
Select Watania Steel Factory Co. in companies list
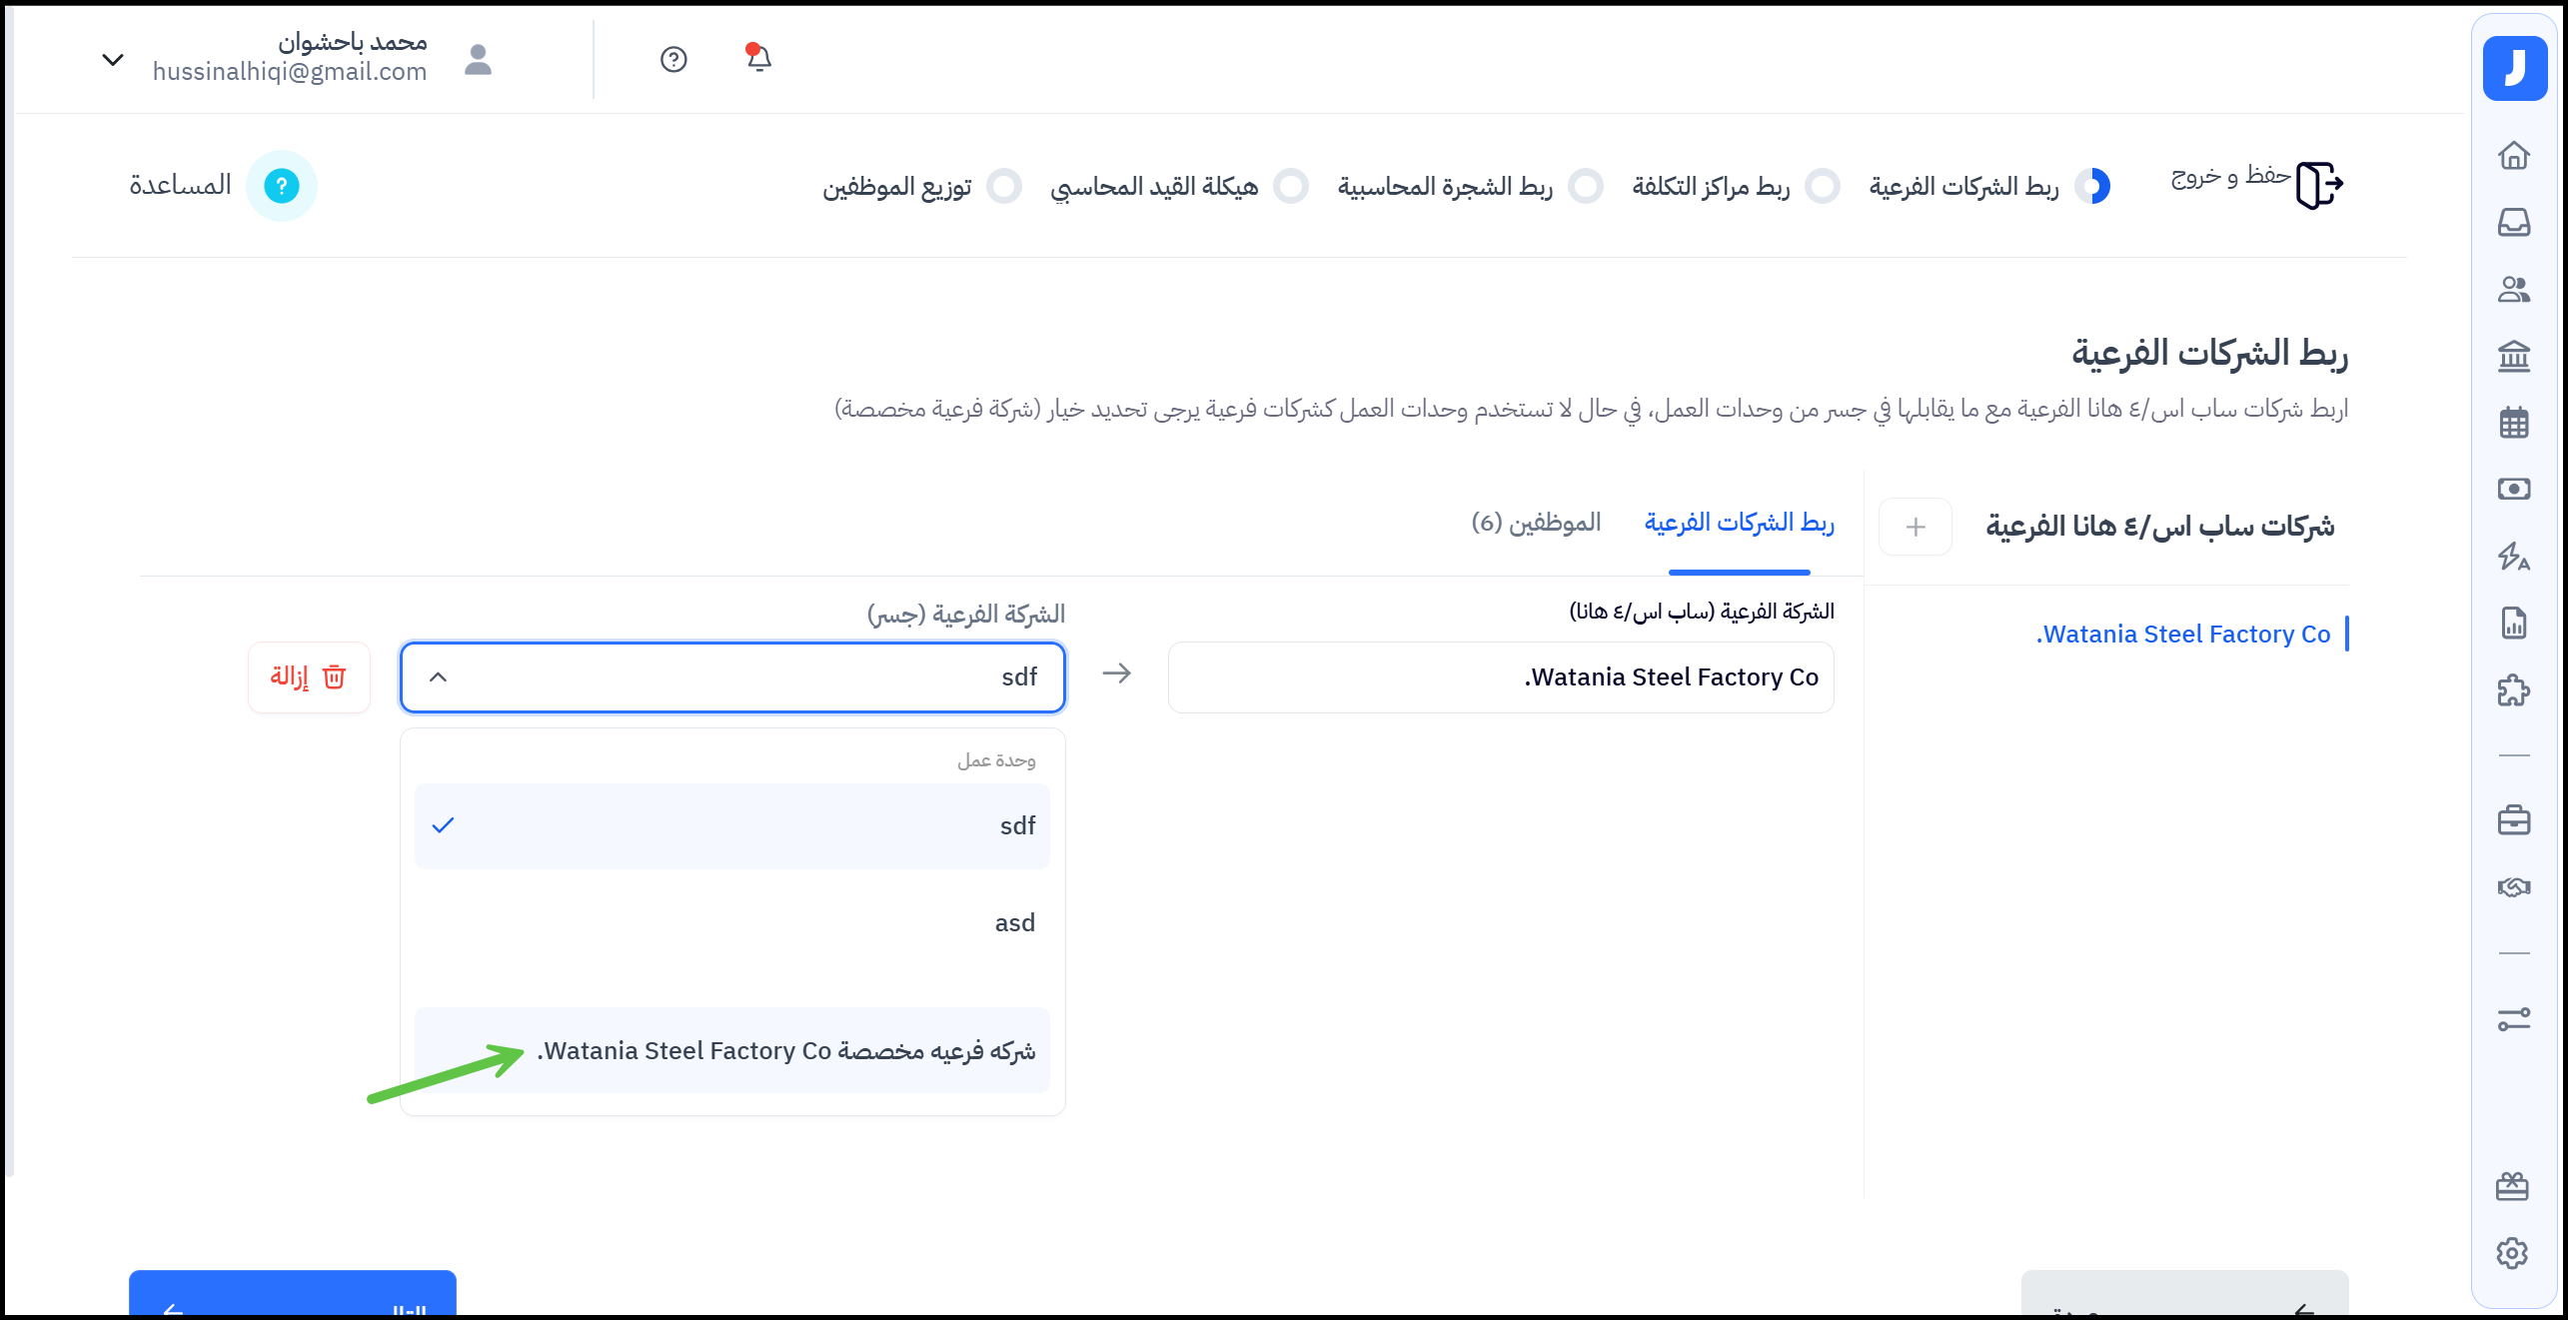coord(2182,635)
